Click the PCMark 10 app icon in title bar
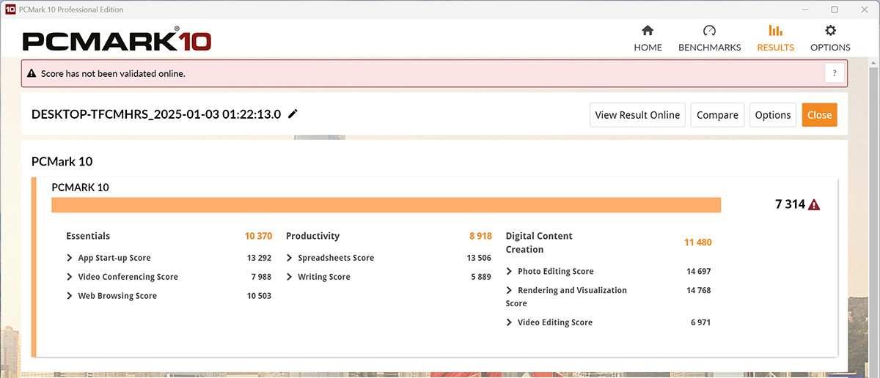880x378 pixels. [11, 10]
